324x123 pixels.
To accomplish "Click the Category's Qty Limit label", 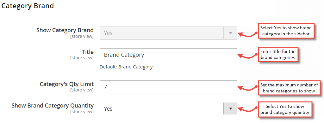I will coord(66,84).
